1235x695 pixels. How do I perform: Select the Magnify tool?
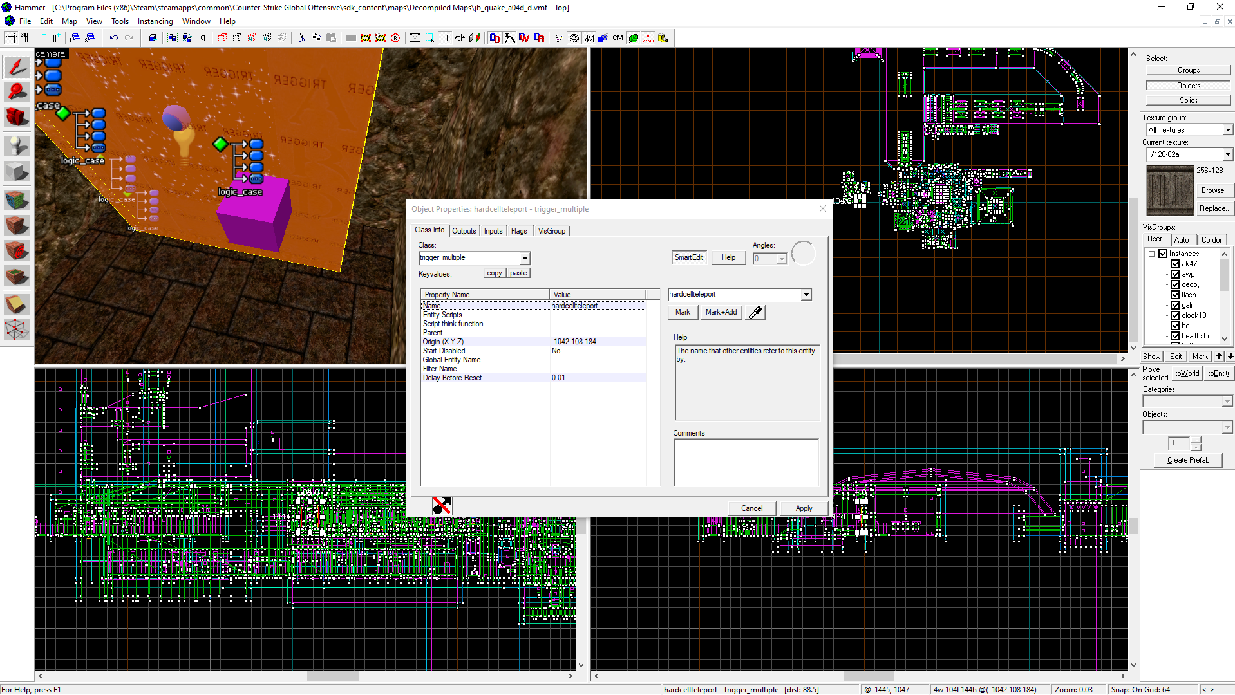coord(17,92)
